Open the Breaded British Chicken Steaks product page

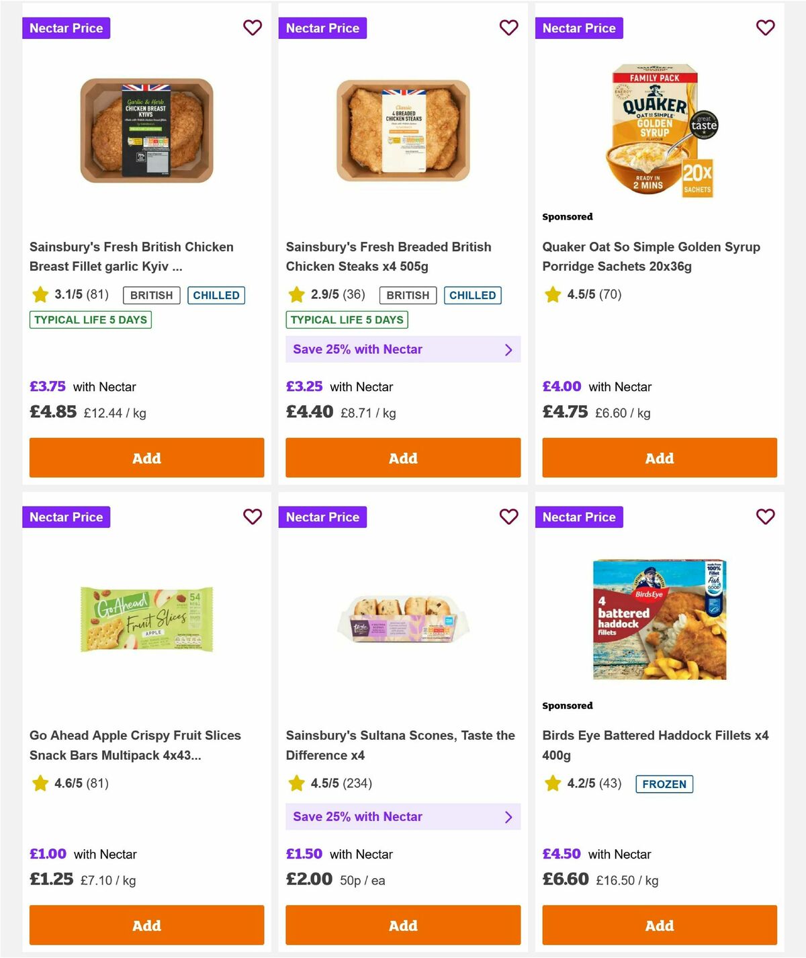389,256
